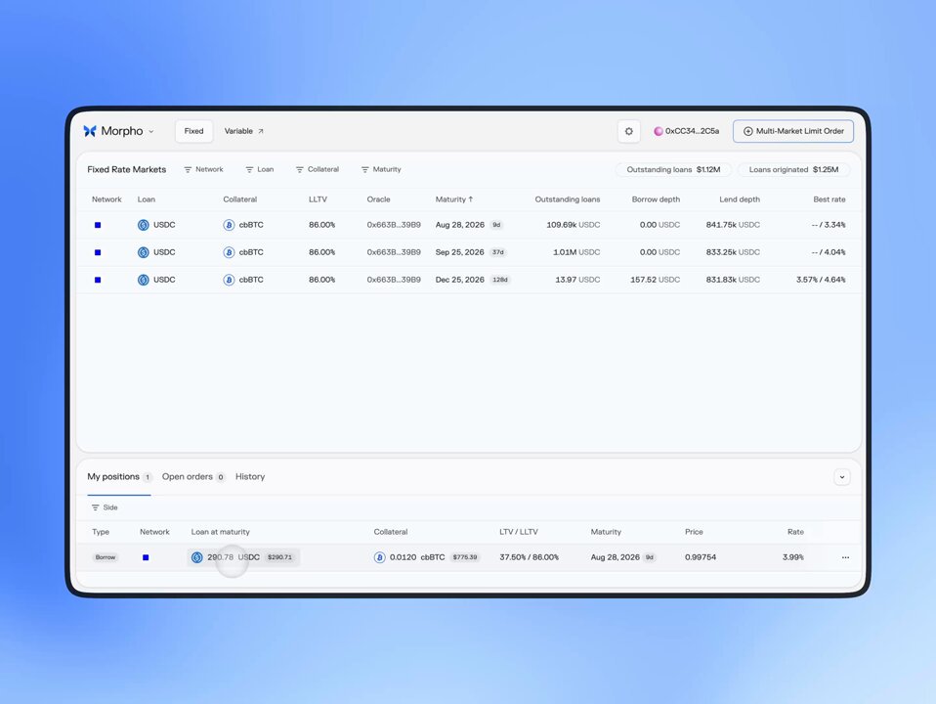This screenshot has width=936, height=704.
Task: Click the 128d days-remaining badge
Action: 500,280
